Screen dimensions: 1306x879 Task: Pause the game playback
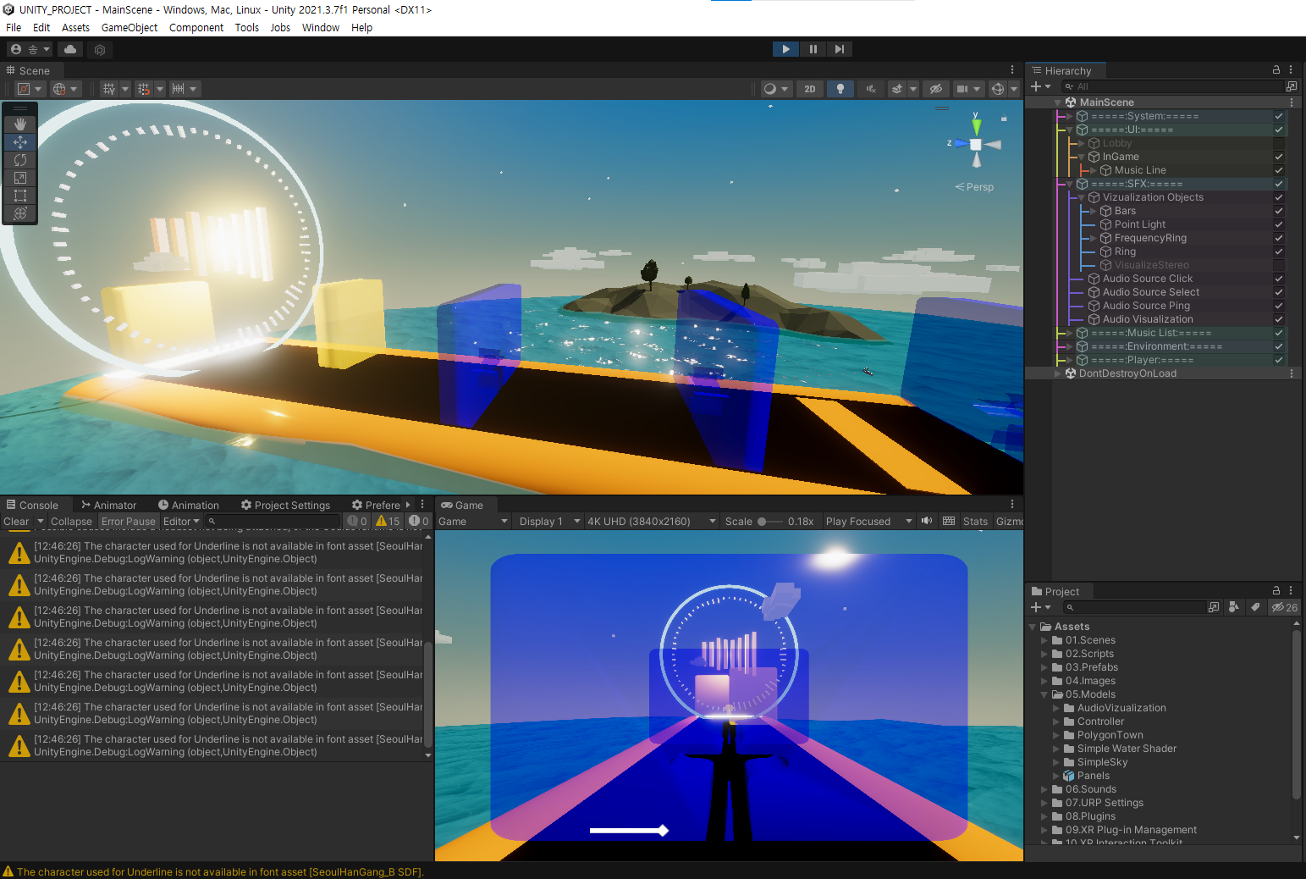click(x=813, y=49)
